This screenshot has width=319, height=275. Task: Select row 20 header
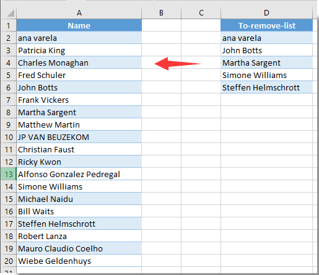click(9, 261)
